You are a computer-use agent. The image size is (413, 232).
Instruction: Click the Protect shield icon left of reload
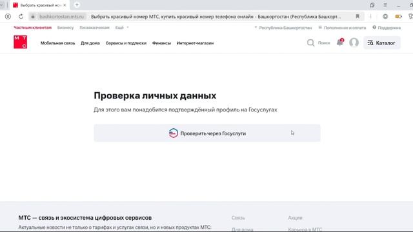pyautogui.click(x=8, y=16)
